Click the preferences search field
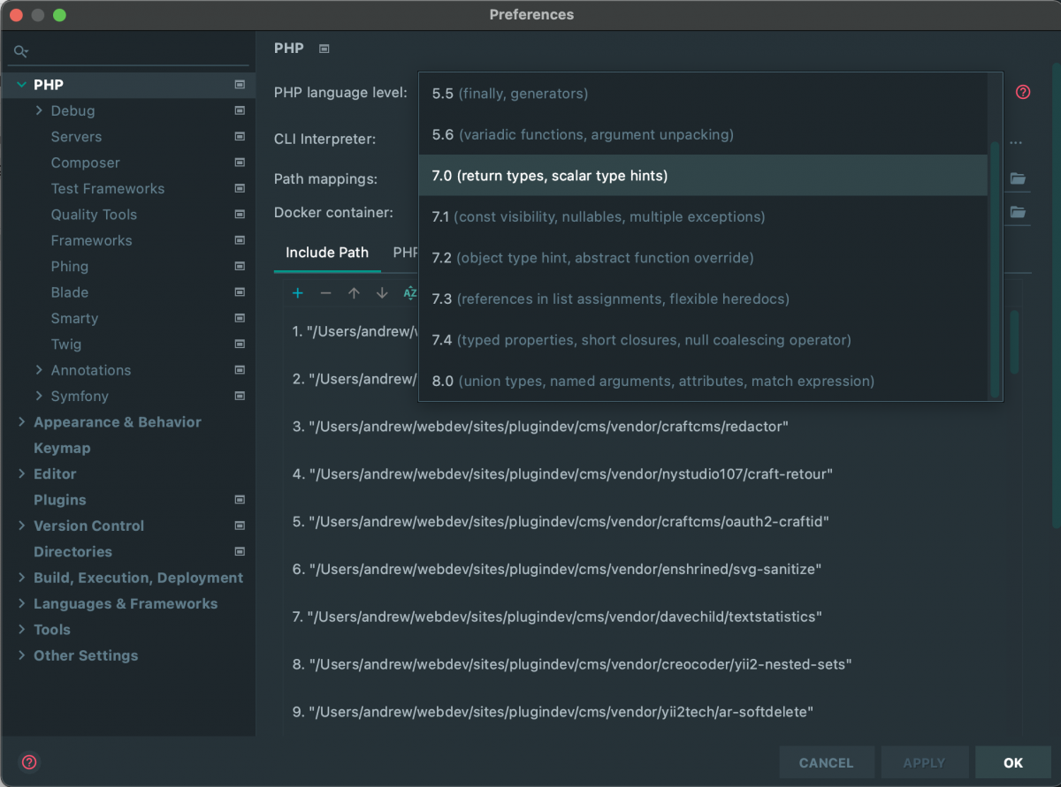1061x787 pixels. (x=128, y=52)
